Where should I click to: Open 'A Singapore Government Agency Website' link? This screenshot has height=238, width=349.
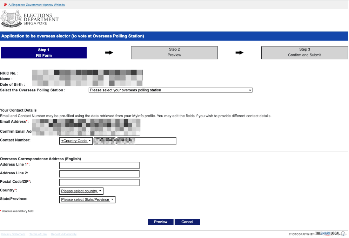(x=36, y=5)
